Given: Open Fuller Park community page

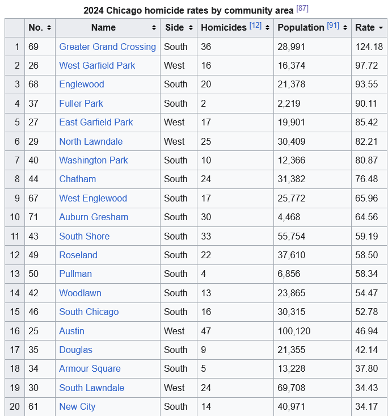Looking at the screenshot, I should (81, 103).
